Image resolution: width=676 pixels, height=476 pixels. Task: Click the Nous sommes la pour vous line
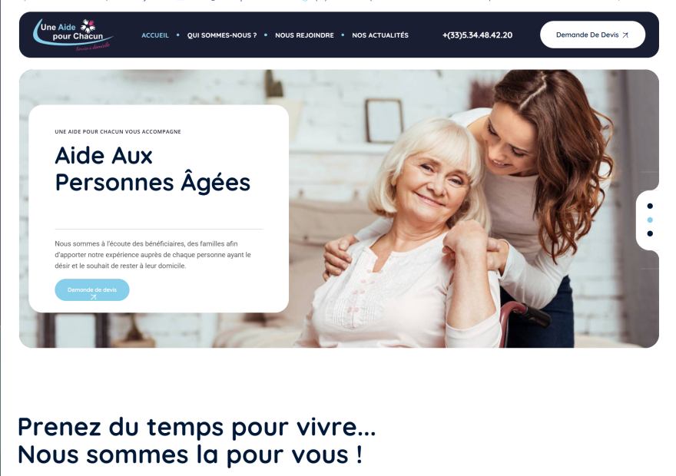tap(191, 455)
